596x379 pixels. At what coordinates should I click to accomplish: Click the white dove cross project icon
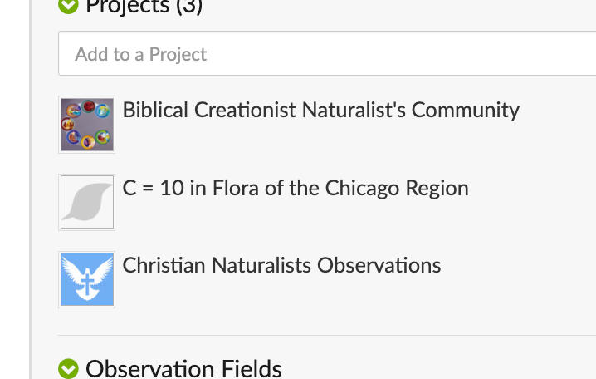click(x=87, y=279)
